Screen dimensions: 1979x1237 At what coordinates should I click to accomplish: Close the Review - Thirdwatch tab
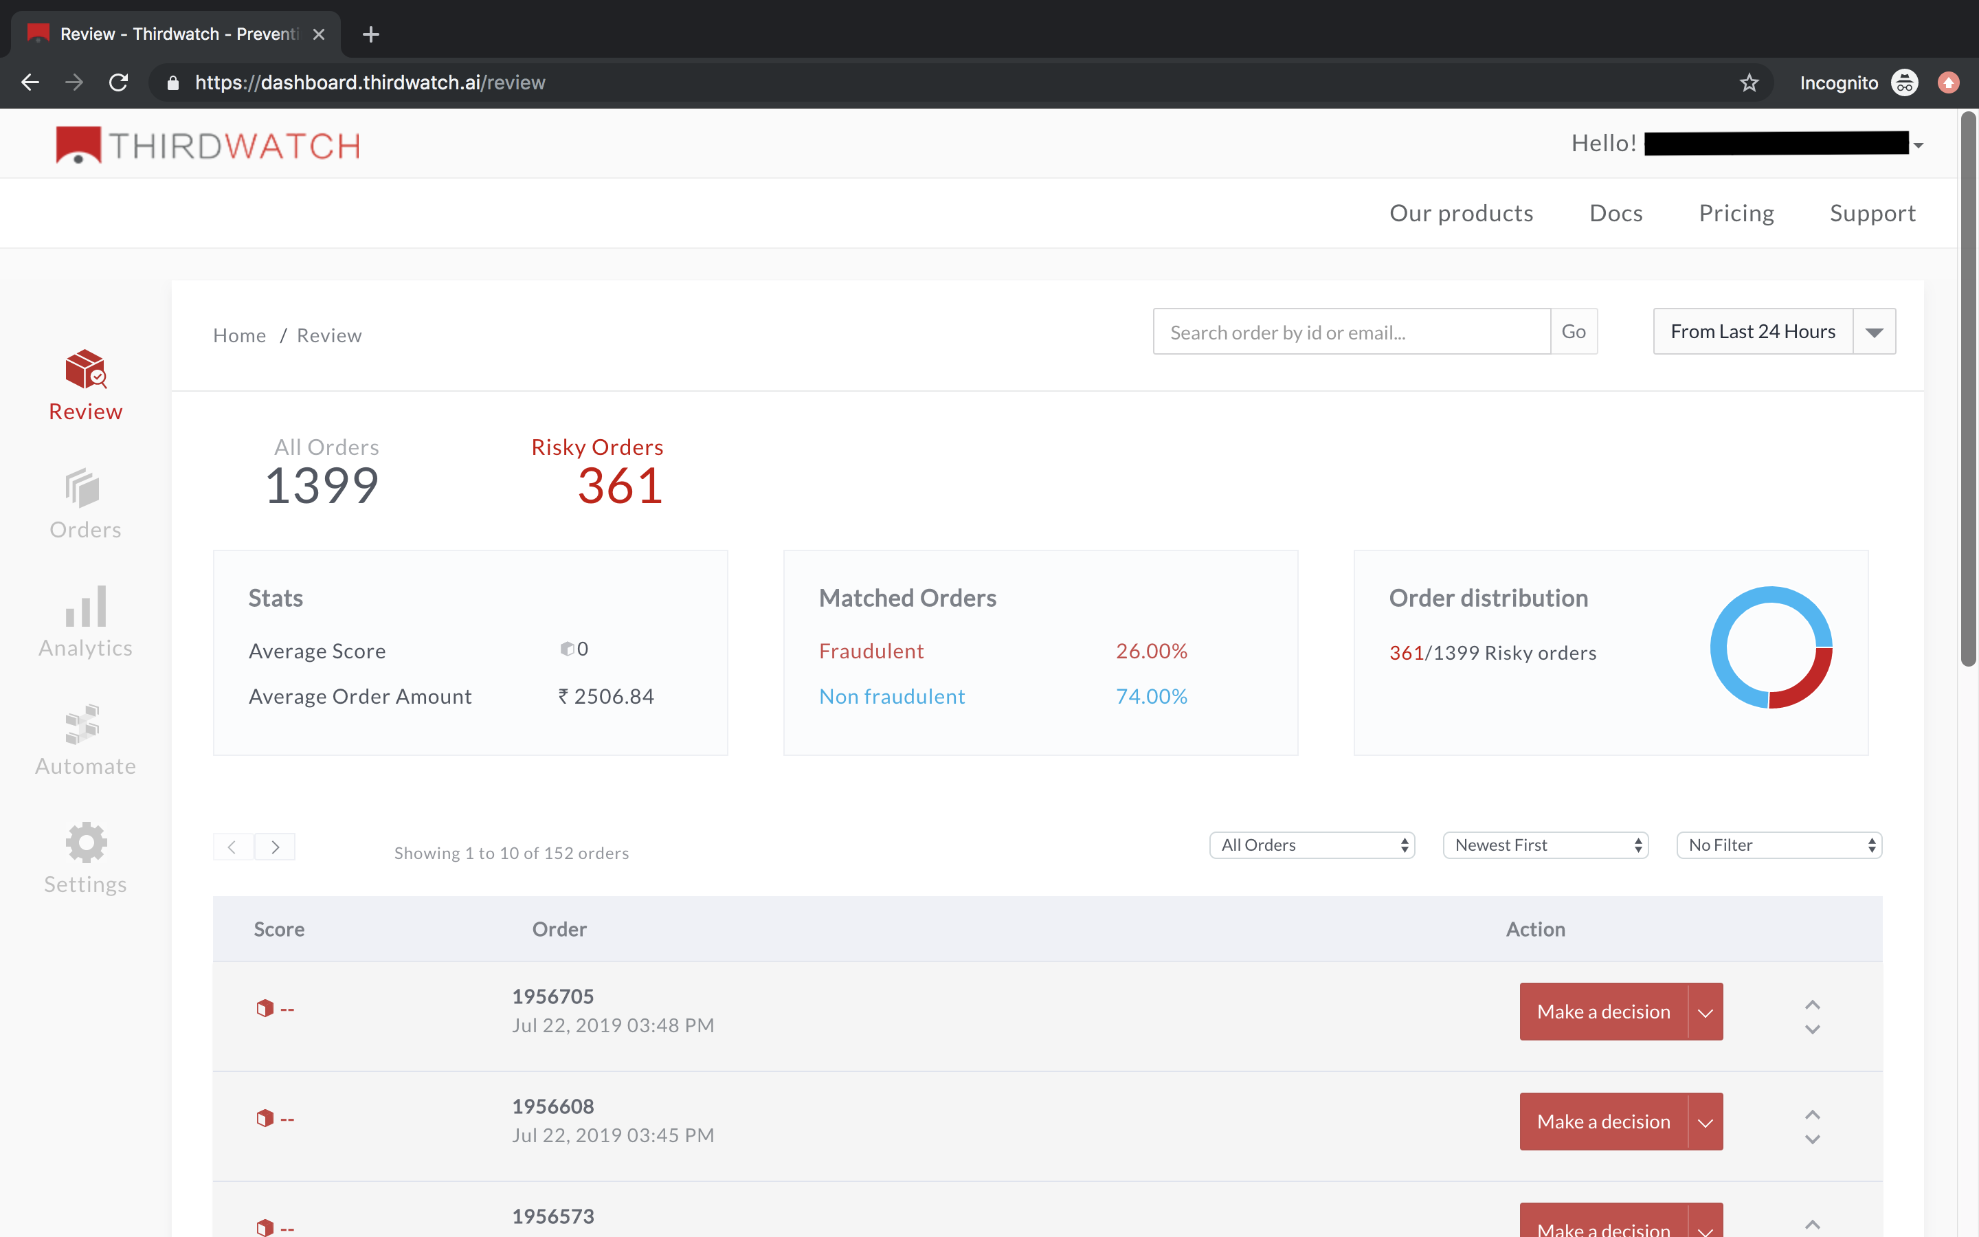(319, 34)
